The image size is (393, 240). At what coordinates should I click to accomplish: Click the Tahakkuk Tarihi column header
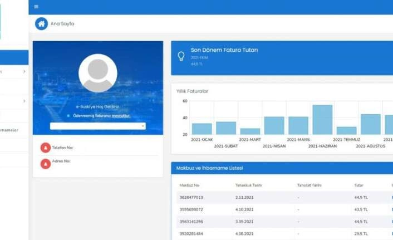click(248, 185)
